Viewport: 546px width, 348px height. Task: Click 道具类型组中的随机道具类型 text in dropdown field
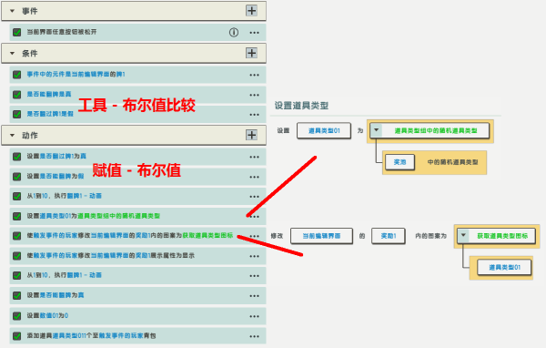tap(436, 131)
